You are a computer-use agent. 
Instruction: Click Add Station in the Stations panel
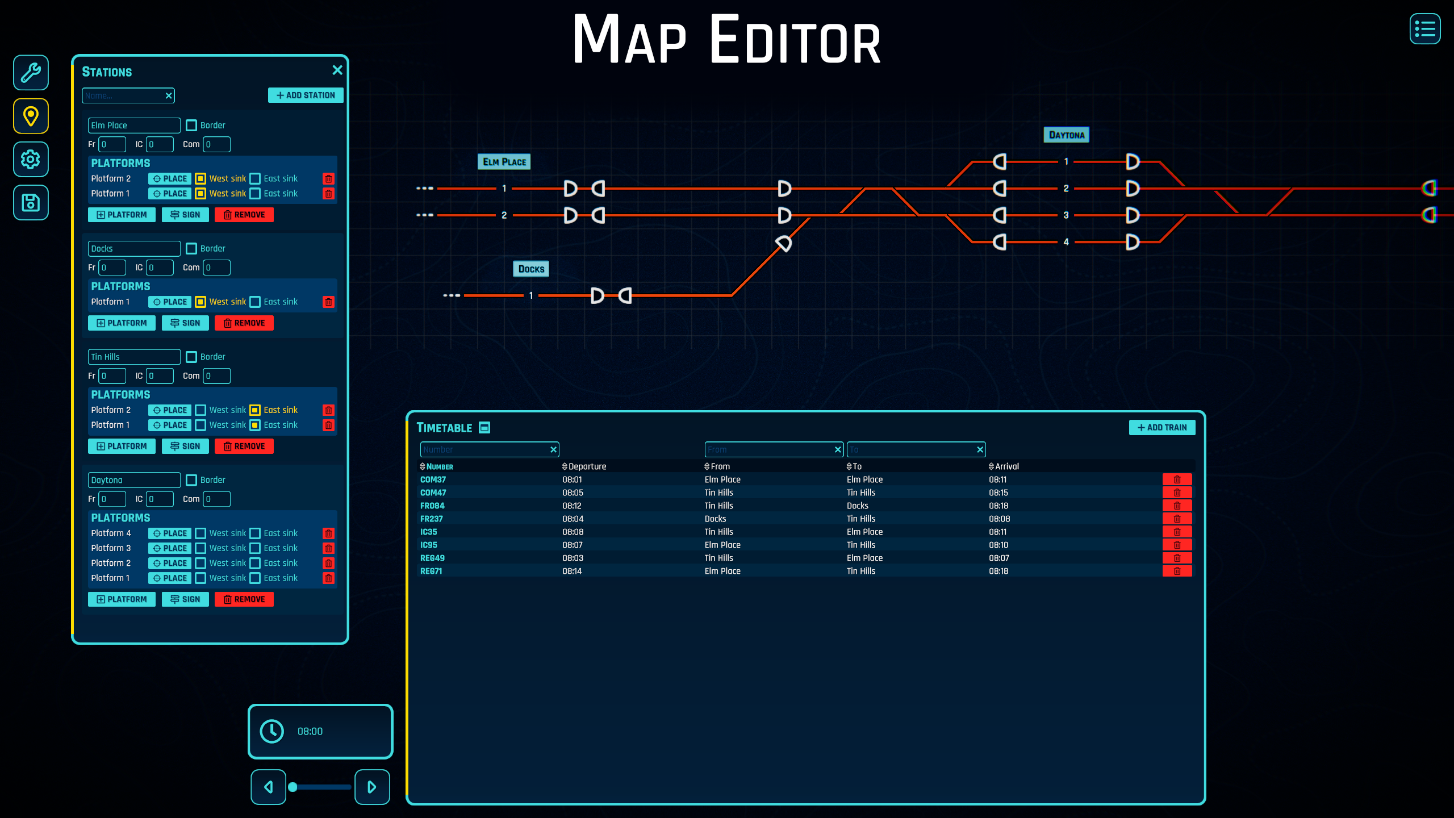click(305, 95)
